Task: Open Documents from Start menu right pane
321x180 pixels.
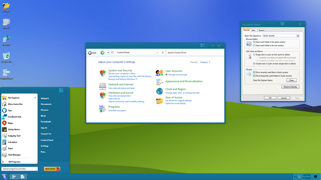Action: point(46,104)
